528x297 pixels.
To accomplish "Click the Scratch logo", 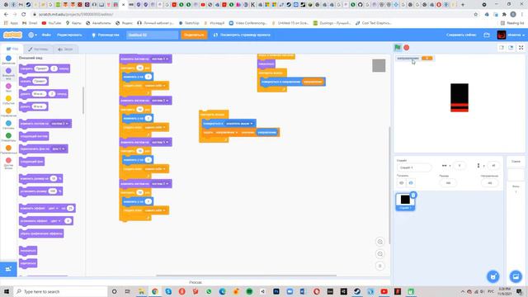I will (x=12, y=35).
